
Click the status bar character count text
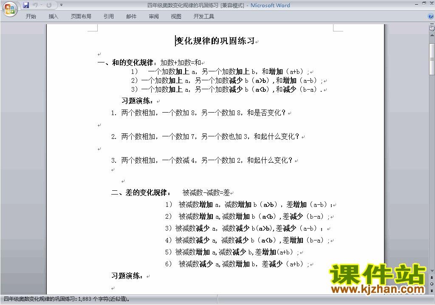pos(67,299)
